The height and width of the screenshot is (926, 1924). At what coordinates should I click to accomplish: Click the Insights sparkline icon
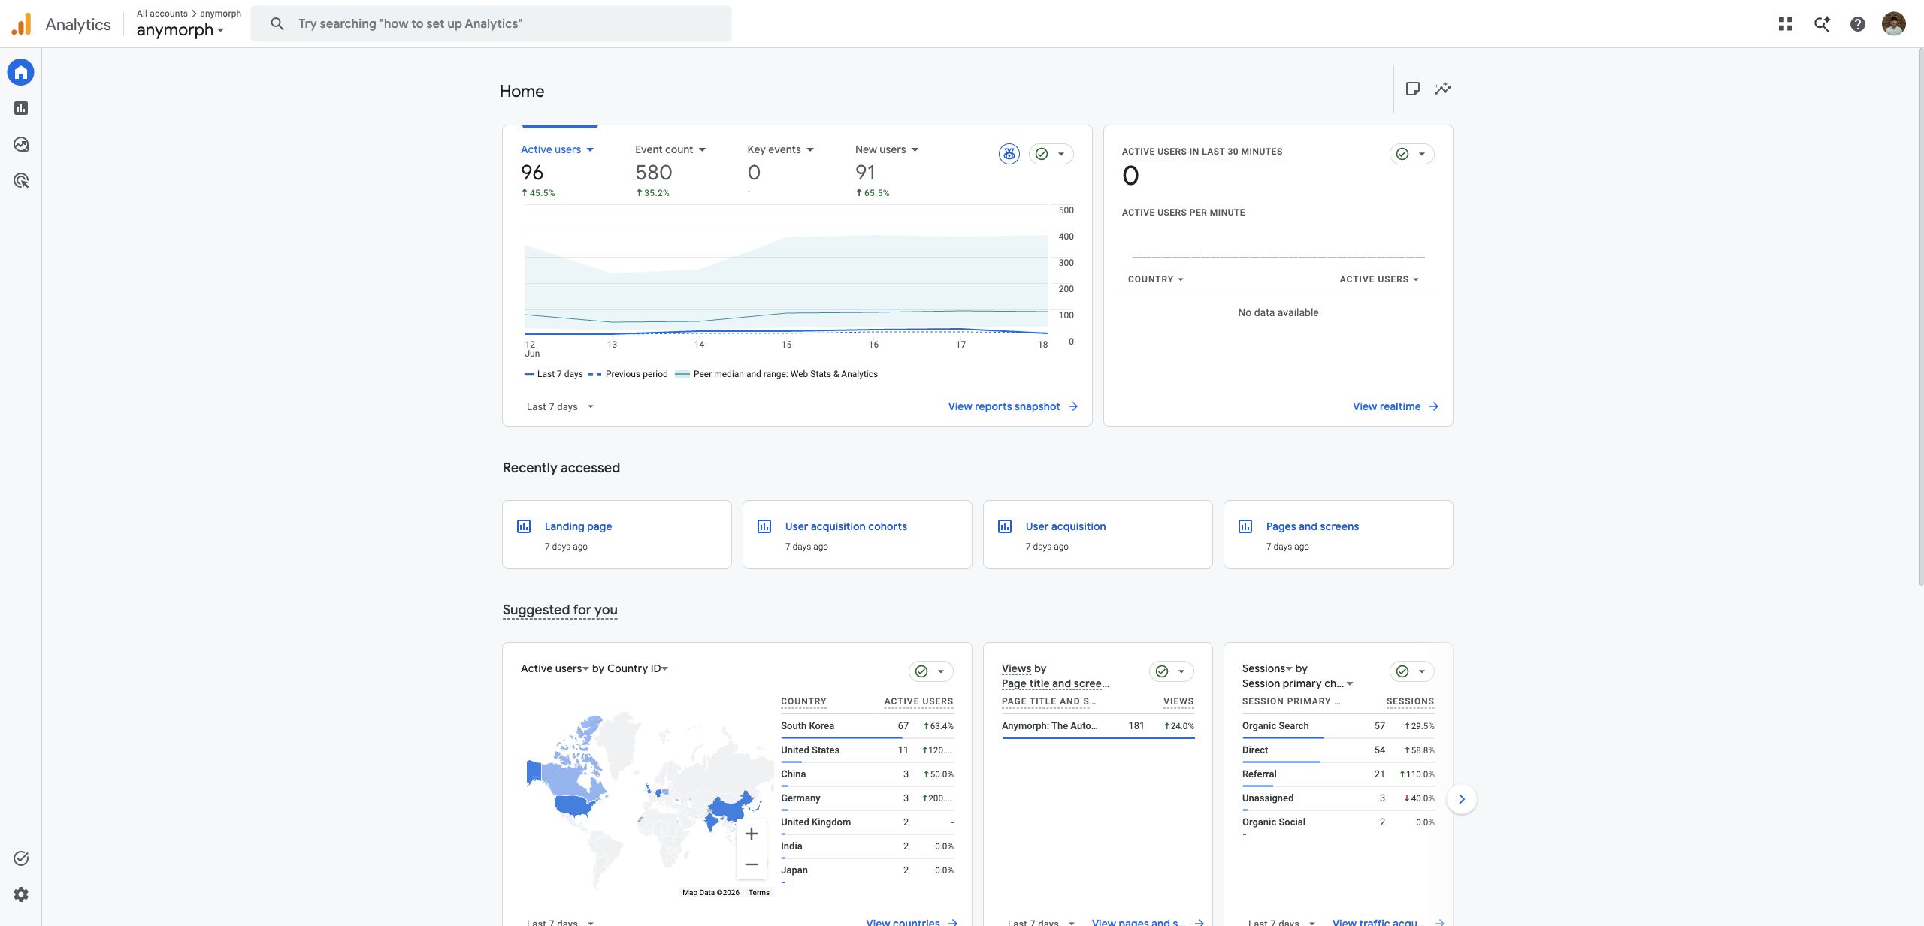pos(1442,89)
